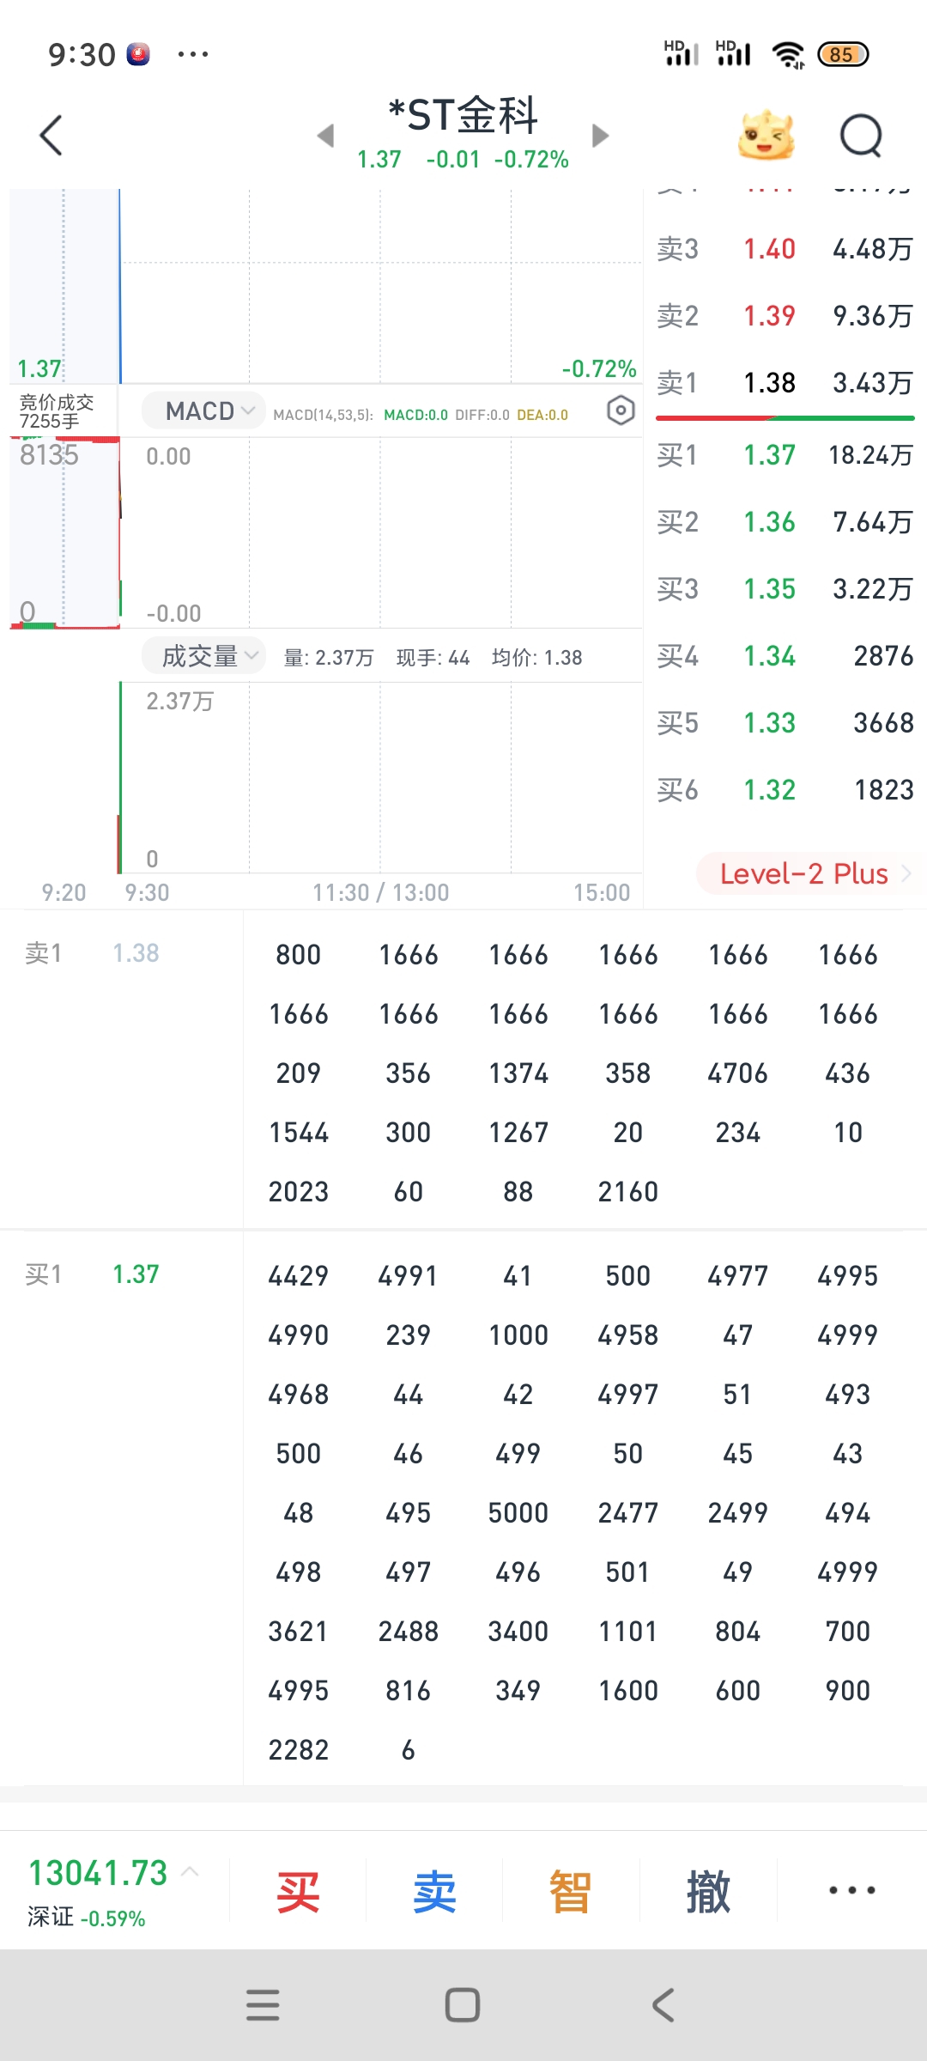The height and width of the screenshot is (2061, 927).
Task: Open the MACD indicator dropdown
Action: (203, 411)
